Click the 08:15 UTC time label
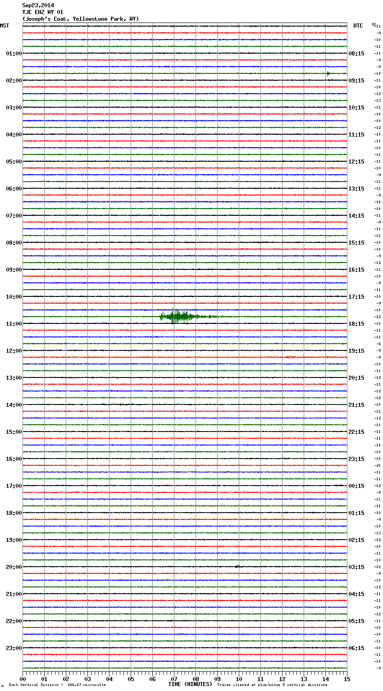Viewport: 383px width, 691px height. pos(356,54)
